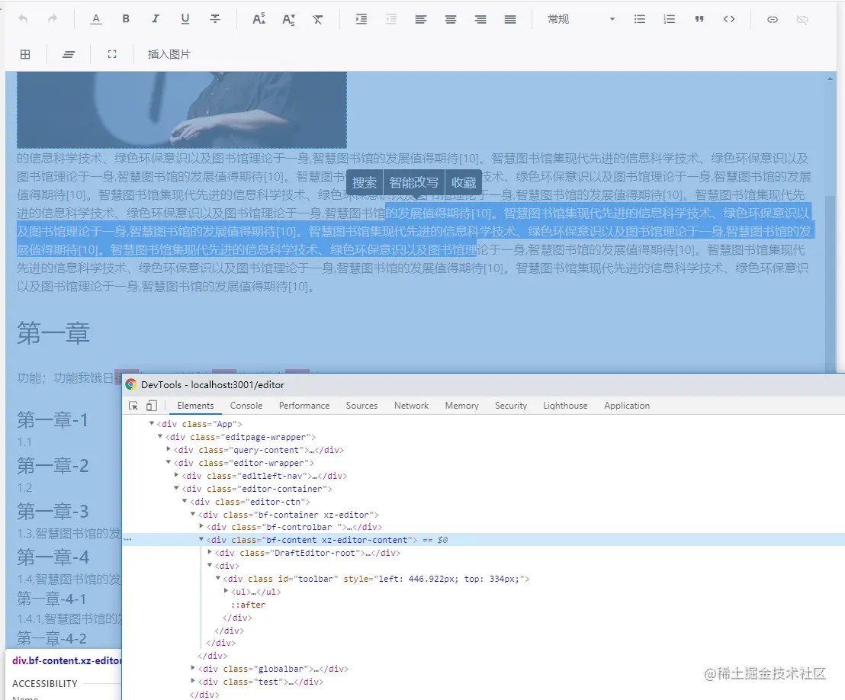Expand the div class test node

(x=193, y=681)
